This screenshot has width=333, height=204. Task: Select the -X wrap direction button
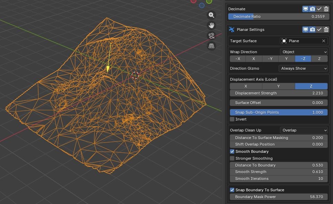click(238, 59)
